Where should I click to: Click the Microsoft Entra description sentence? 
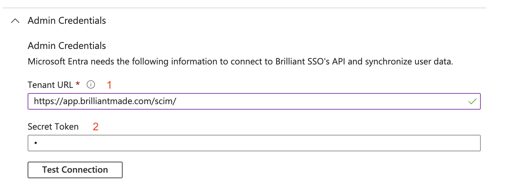pyautogui.click(x=240, y=62)
